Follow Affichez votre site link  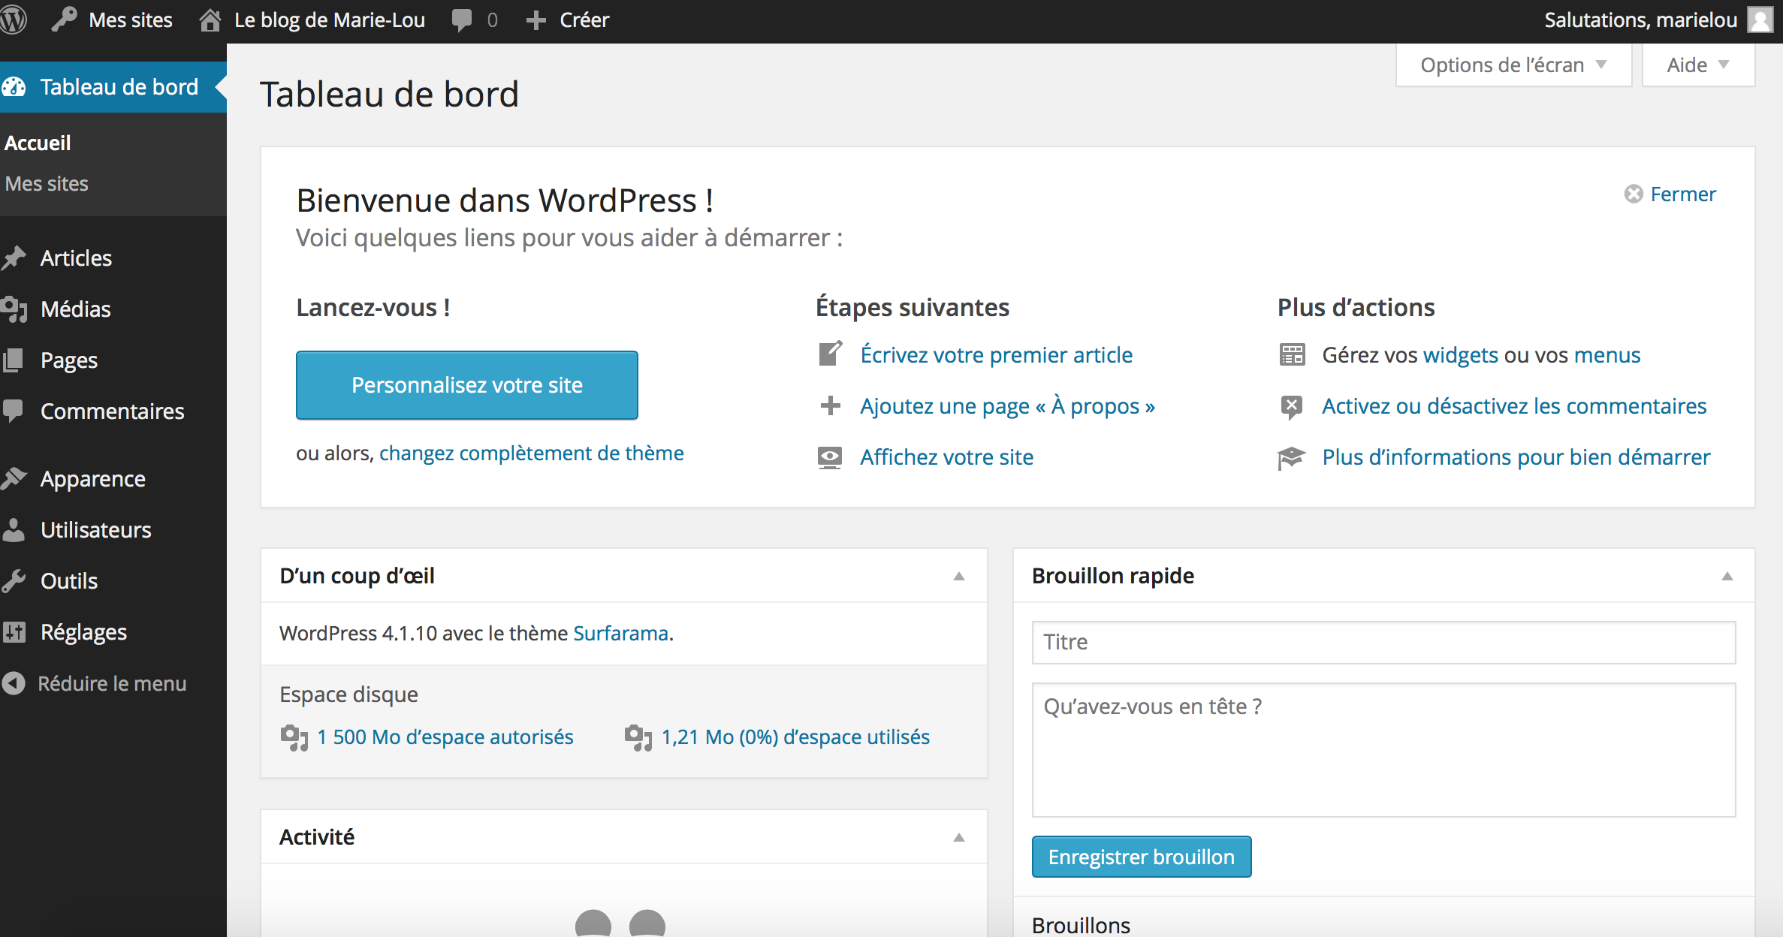(x=947, y=457)
